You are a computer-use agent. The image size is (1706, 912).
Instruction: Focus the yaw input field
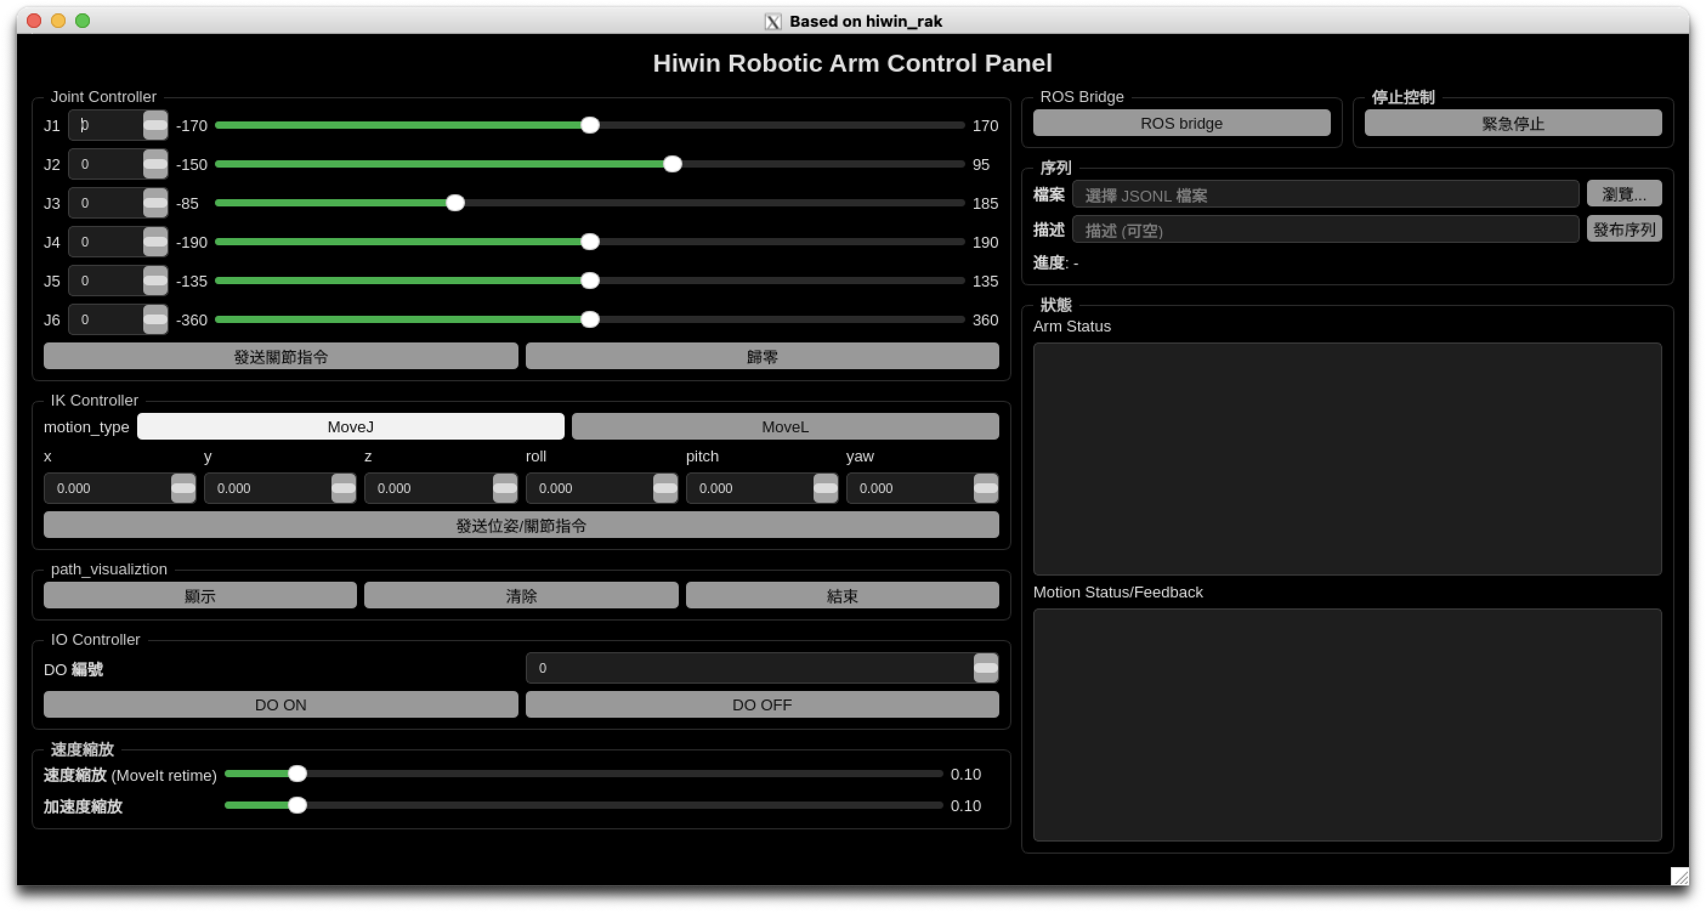pyautogui.click(x=910, y=489)
